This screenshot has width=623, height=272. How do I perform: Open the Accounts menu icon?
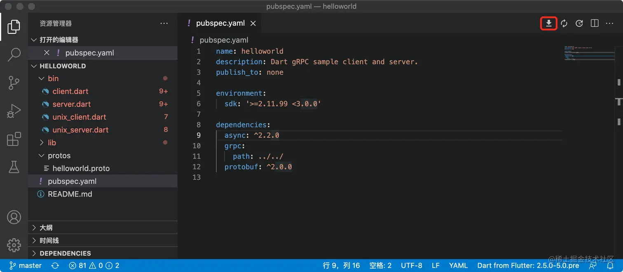[x=14, y=217]
